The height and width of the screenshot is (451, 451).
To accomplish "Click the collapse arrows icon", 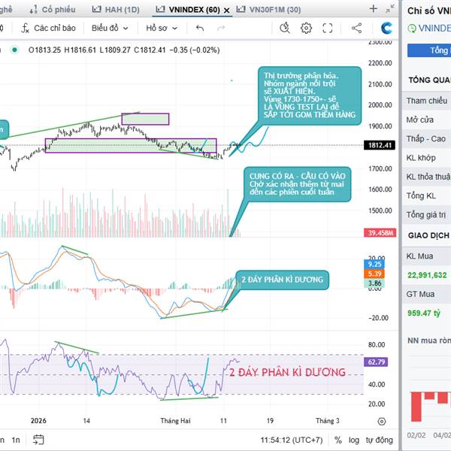I will [x=390, y=9].
